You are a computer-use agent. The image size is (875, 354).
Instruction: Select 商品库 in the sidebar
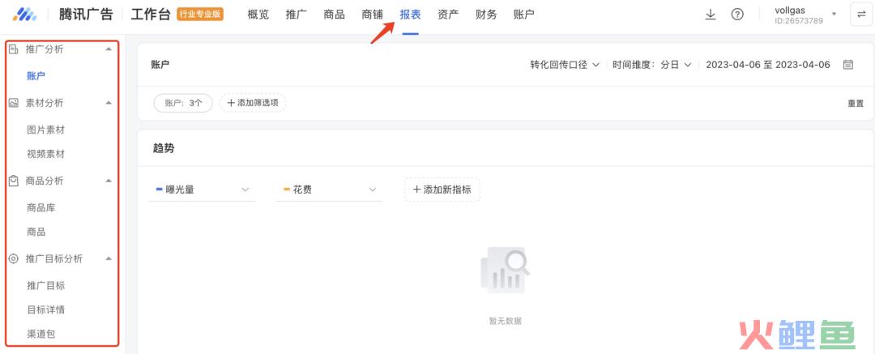point(41,208)
